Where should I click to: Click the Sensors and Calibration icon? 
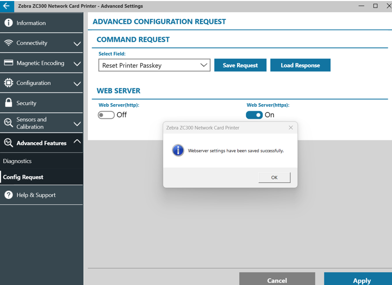8,123
